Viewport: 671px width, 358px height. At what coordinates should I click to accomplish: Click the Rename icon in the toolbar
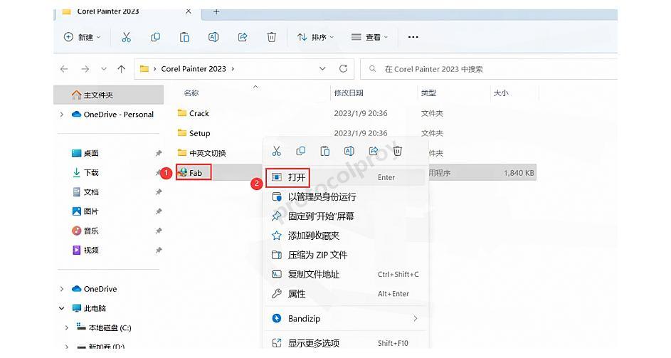pyautogui.click(x=213, y=37)
